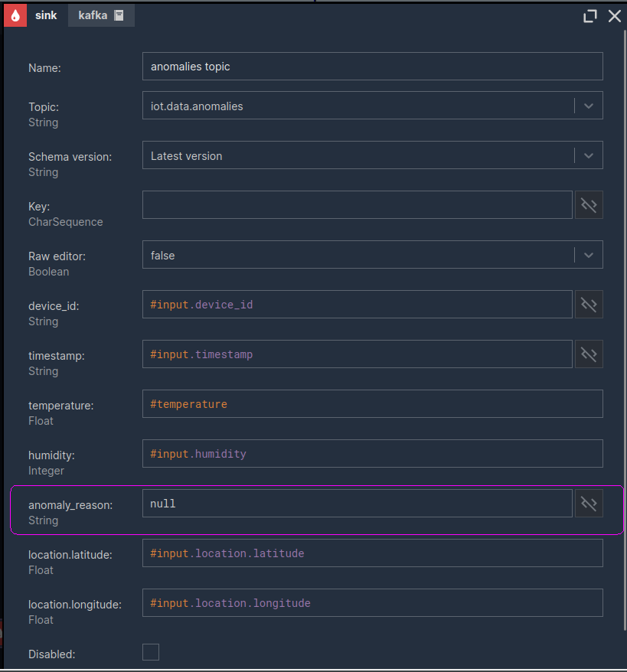Enable the Disabled checkbox

pyautogui.click(x=150, y=652)
